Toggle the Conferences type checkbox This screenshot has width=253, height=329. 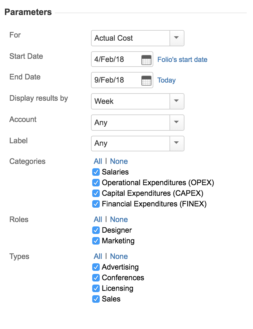[96, 278]
